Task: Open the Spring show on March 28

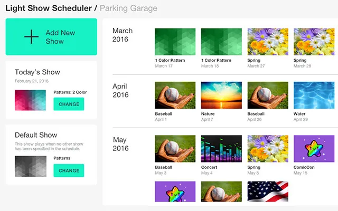Action: tap(314, 42)
